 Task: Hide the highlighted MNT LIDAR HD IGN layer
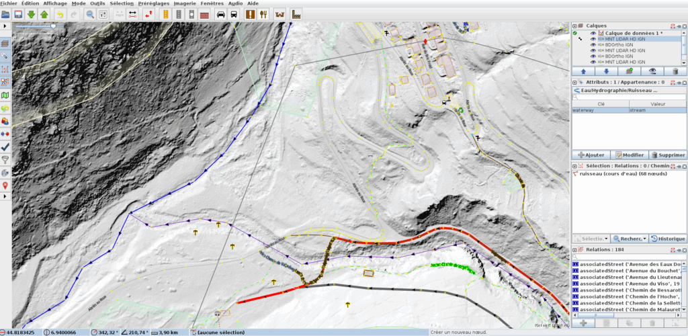(x=593, y=39)
